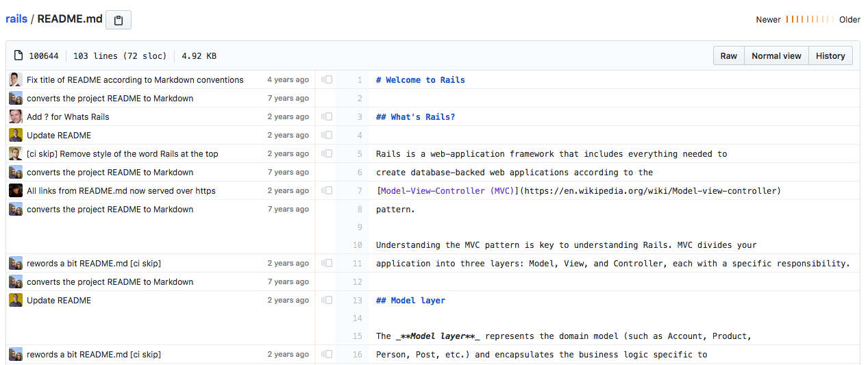Screen dimensions: 868x365
Task: Click the 'Older' legend label
Action: (x=850, y=20)
